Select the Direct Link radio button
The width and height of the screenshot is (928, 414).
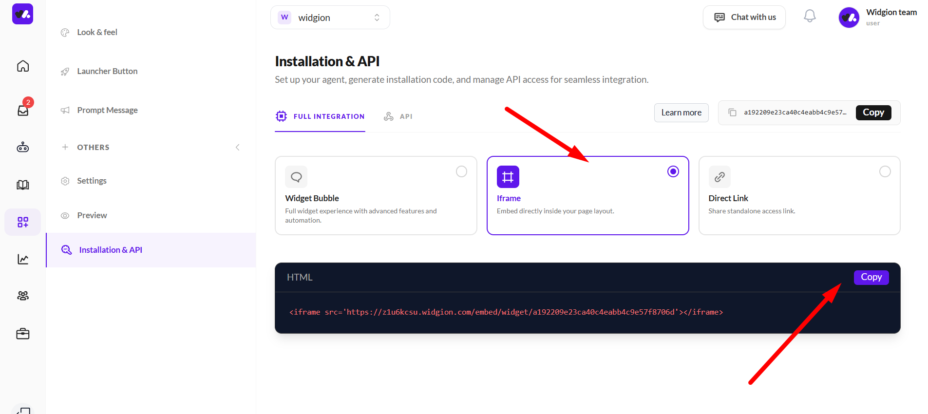(885, 171)
